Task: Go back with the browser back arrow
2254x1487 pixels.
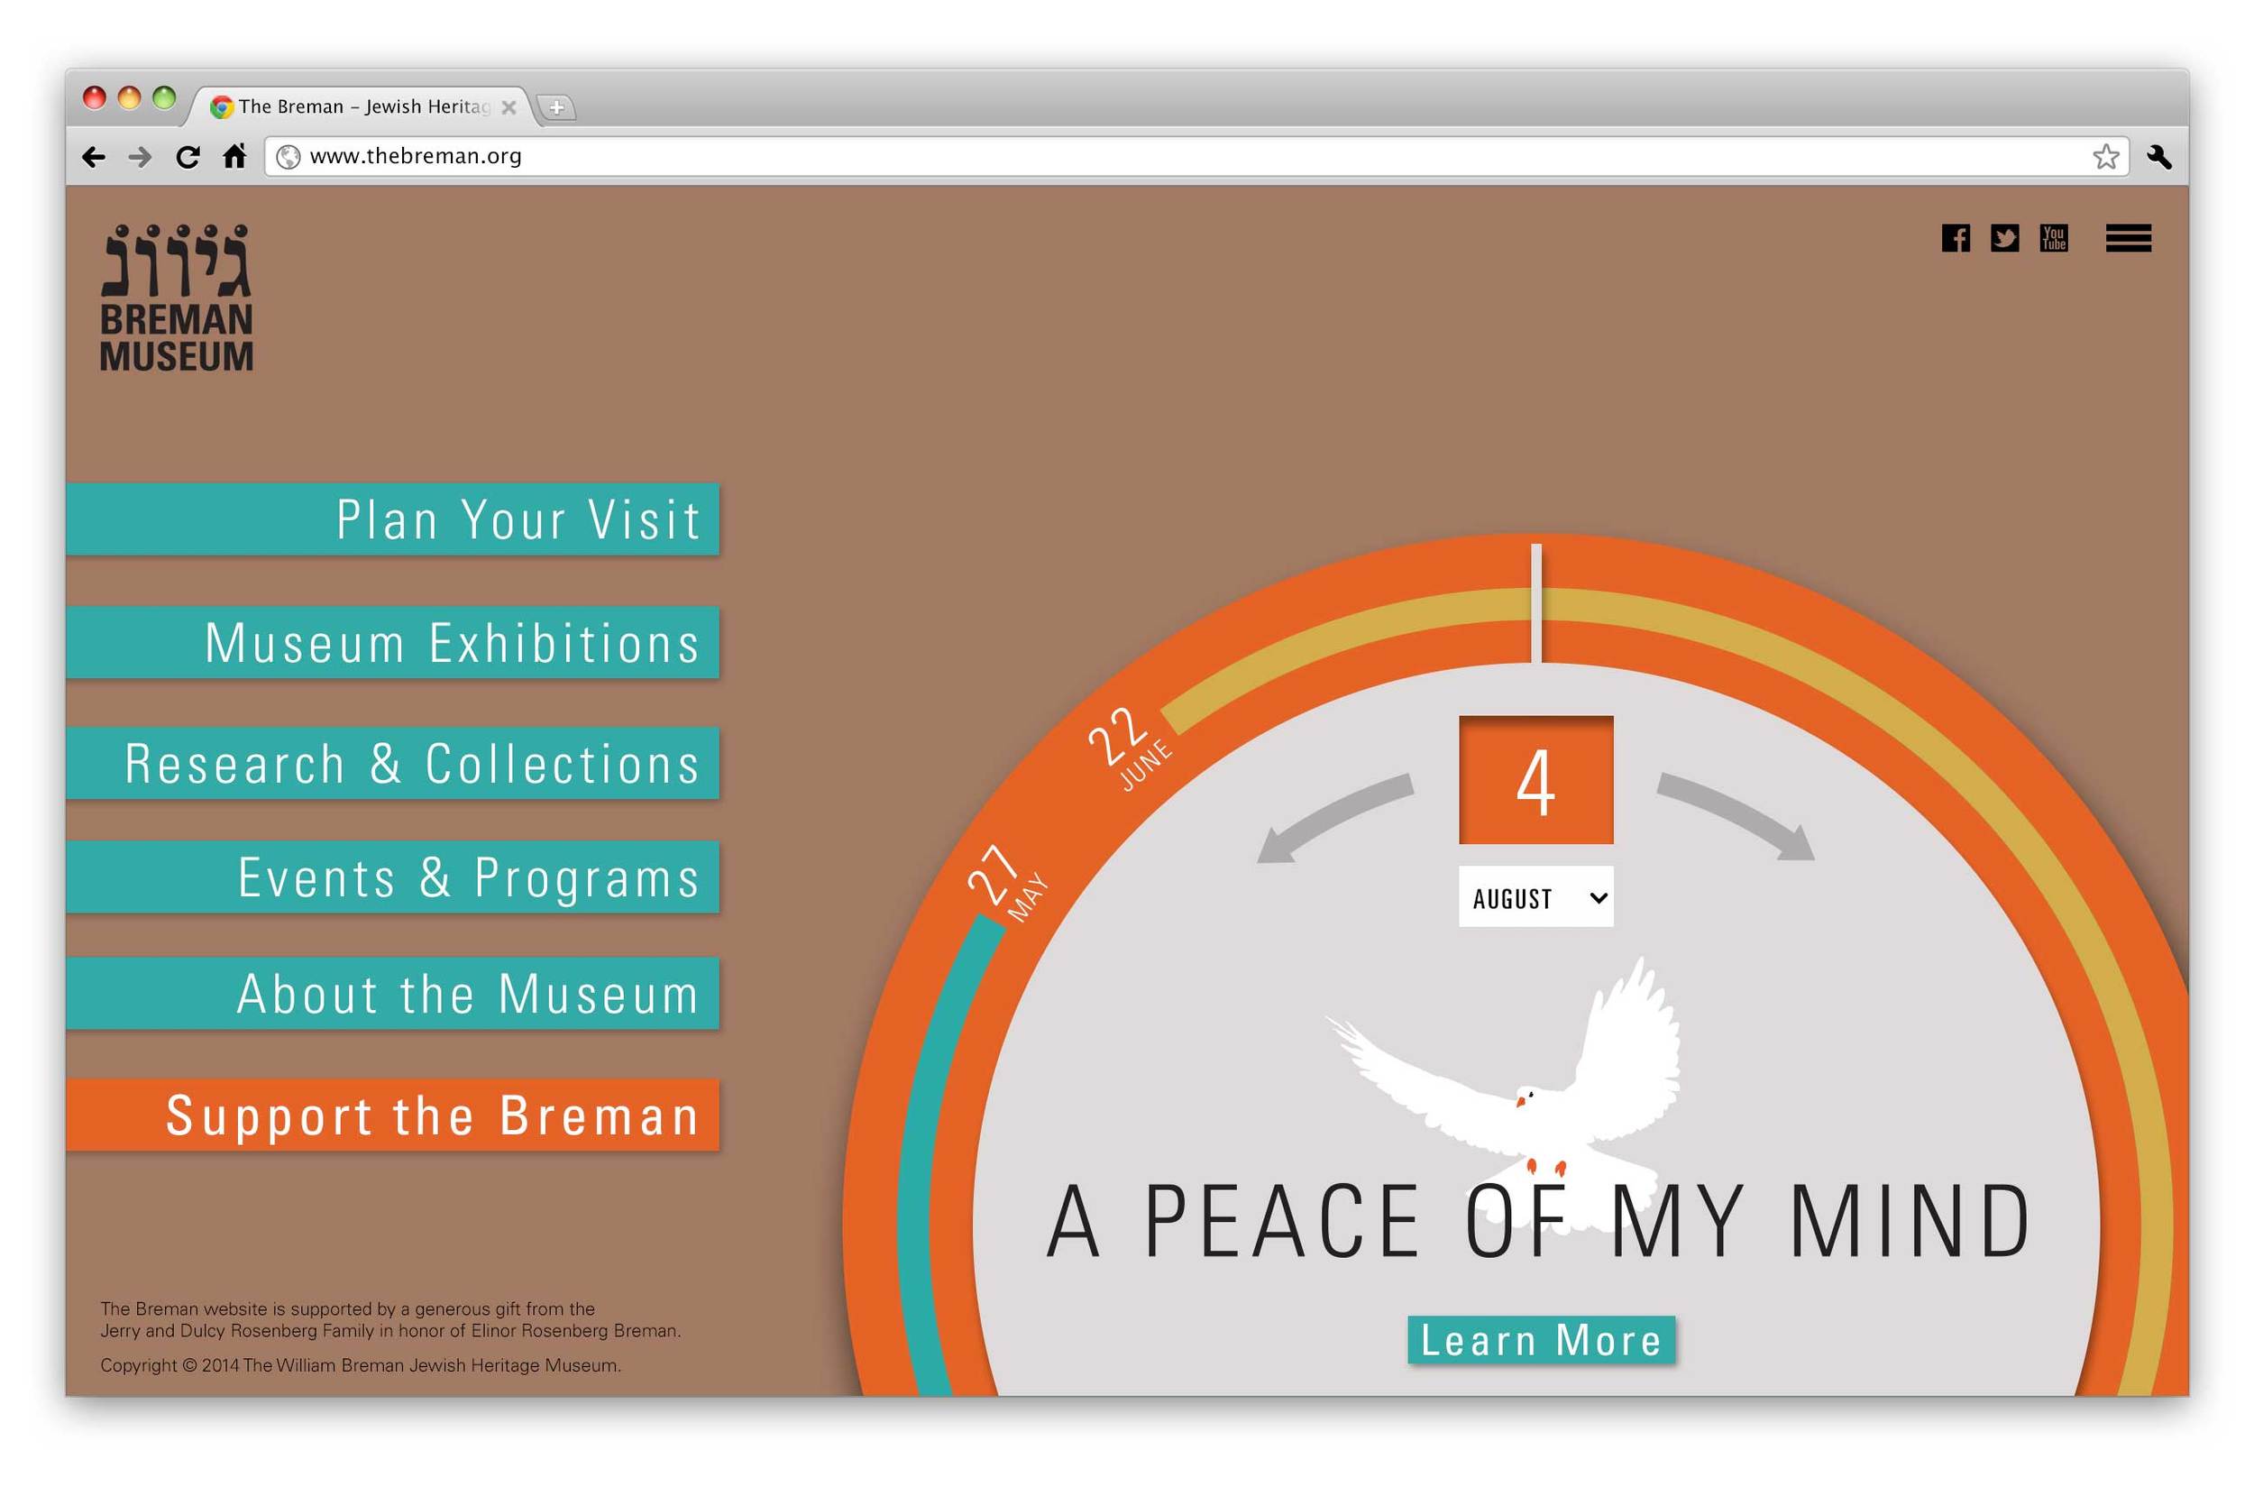Action: point(94,157)
